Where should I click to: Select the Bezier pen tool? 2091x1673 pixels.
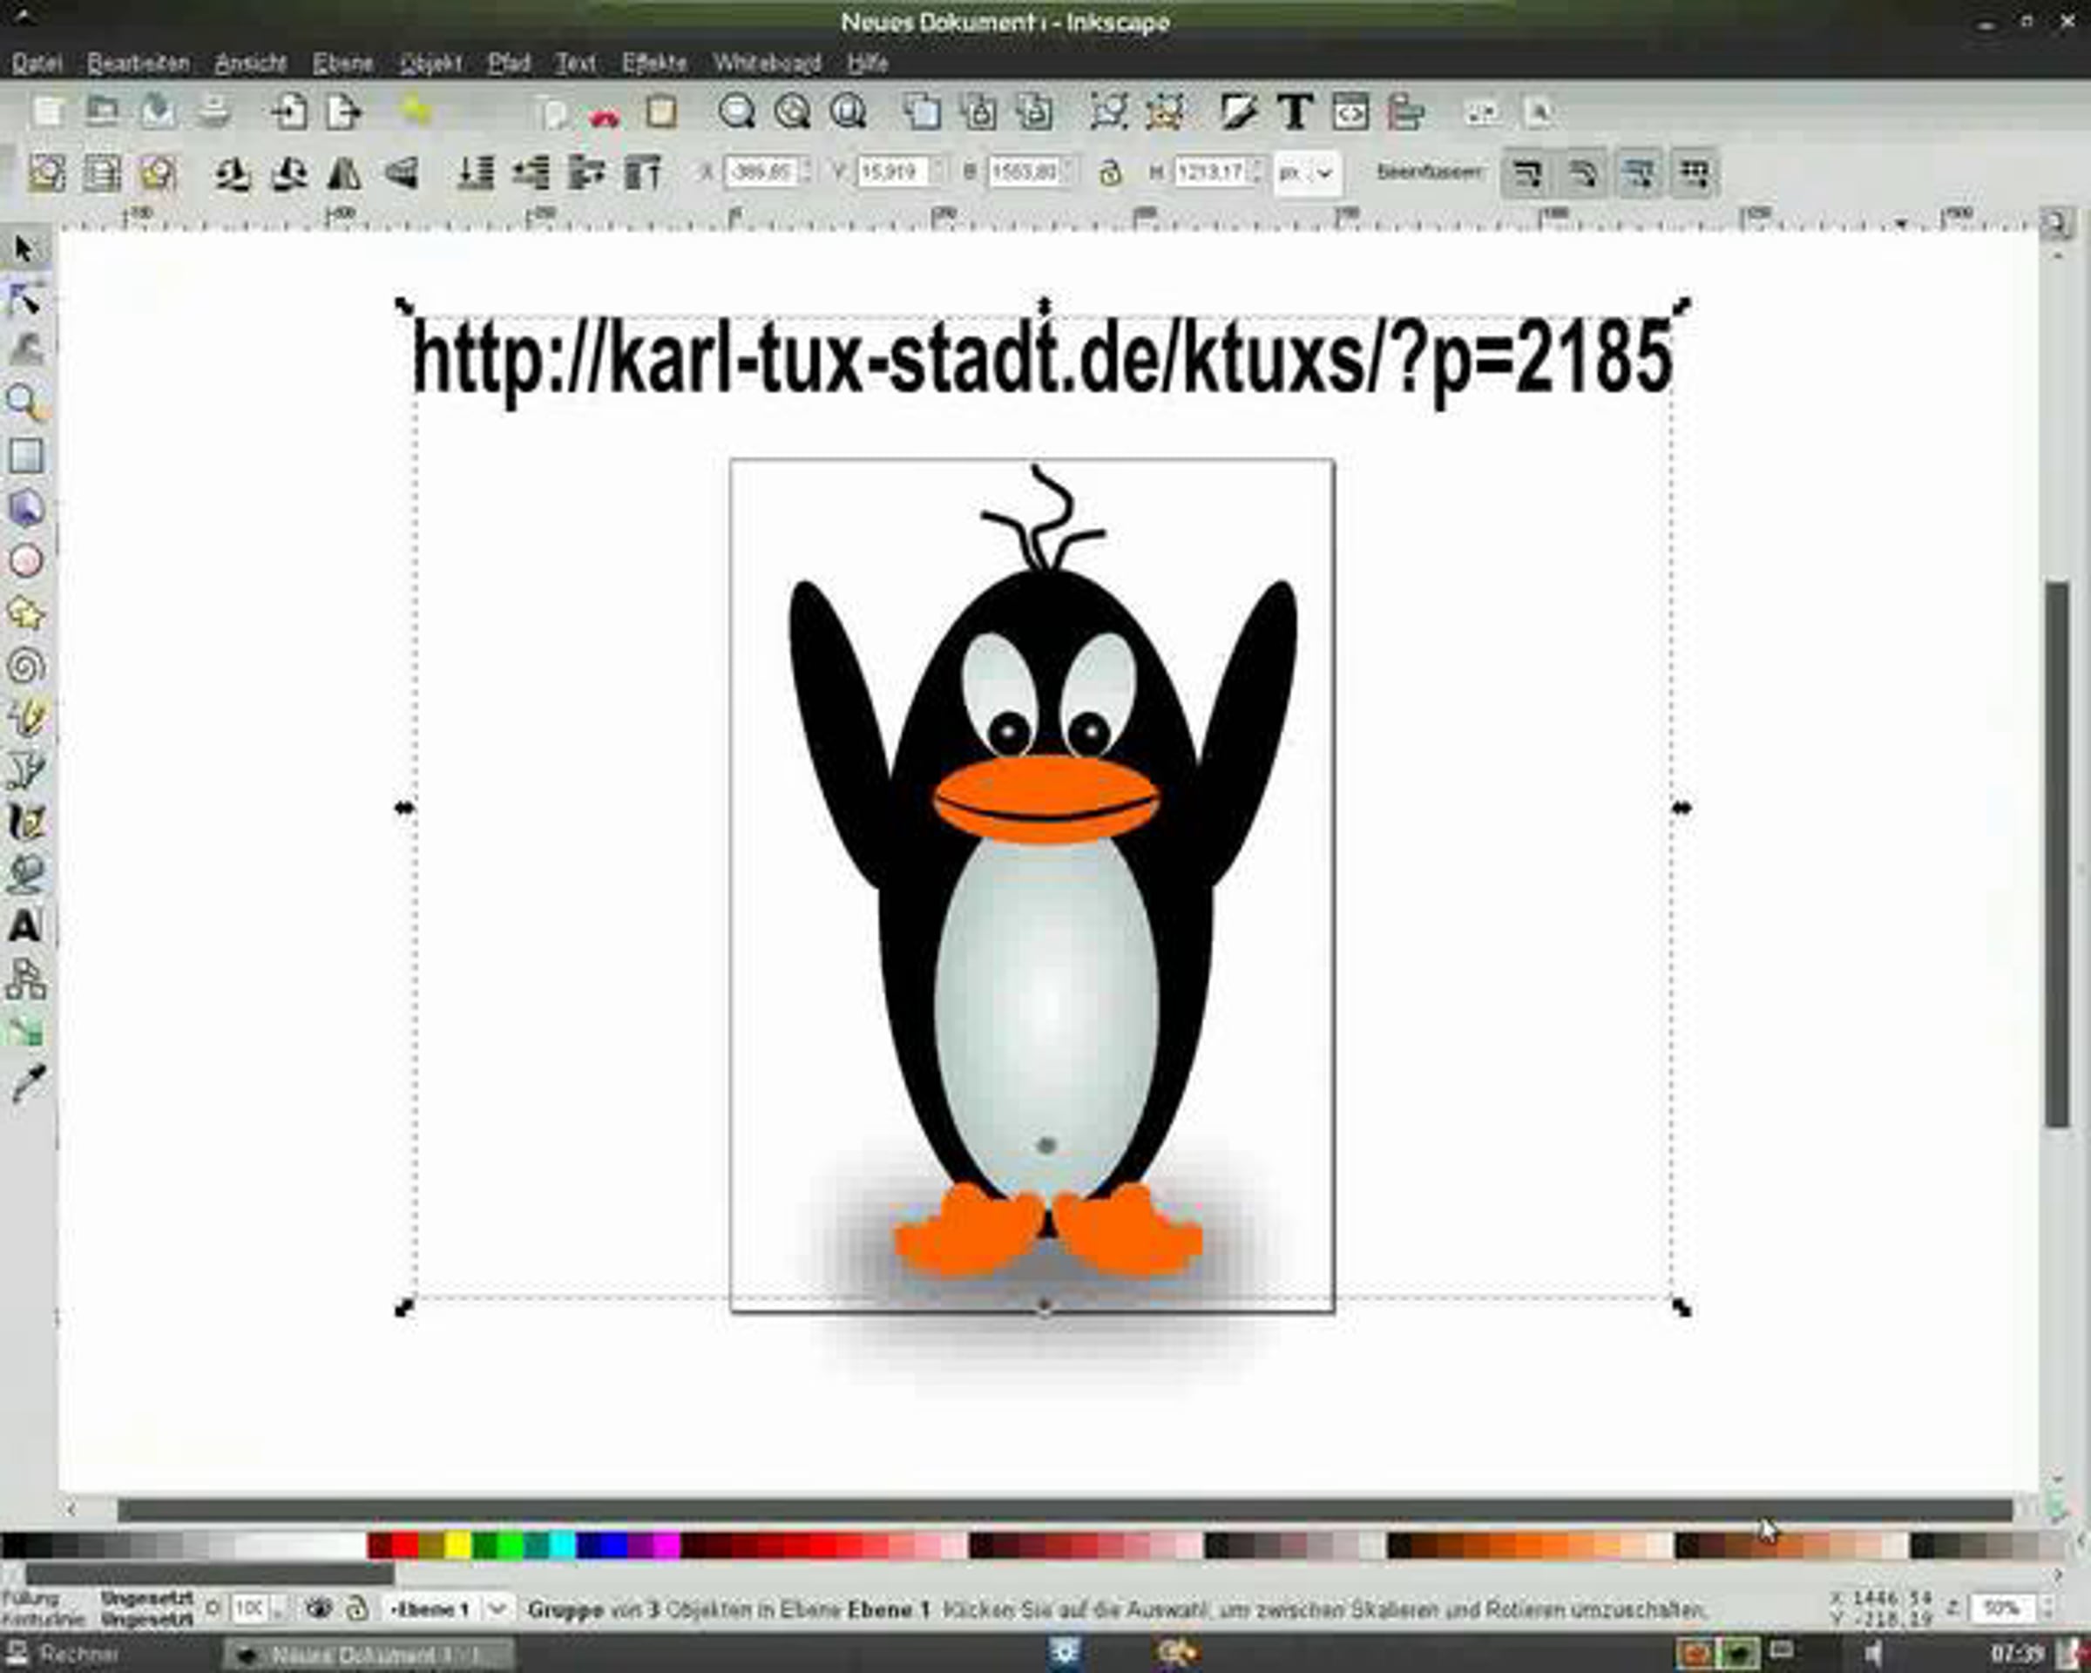25,770
